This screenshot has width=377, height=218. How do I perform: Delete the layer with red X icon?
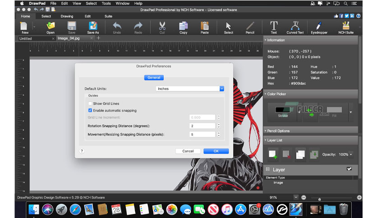click(x=286, y=154)
